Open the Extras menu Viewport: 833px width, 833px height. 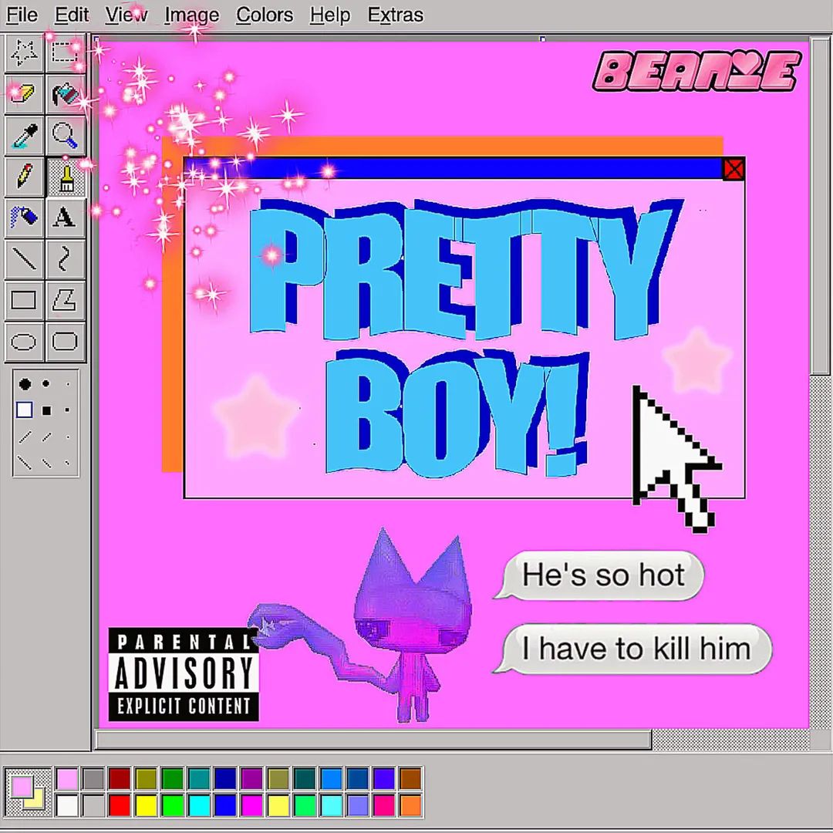click(396, 15)
